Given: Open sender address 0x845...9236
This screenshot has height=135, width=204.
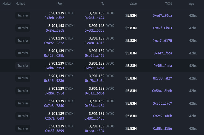Looking at the screenshot, I should pyautogui.click(x=54, y=81).
